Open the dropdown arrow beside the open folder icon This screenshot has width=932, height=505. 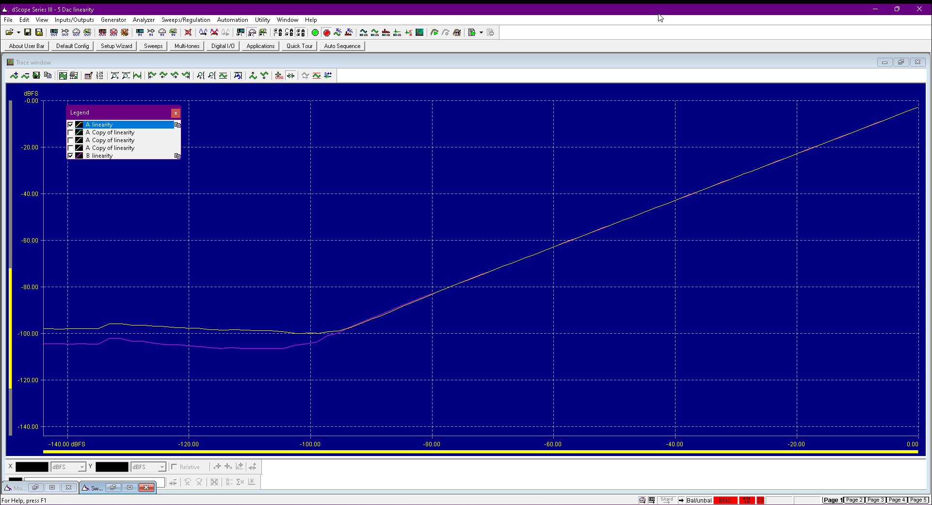point(18,33)
